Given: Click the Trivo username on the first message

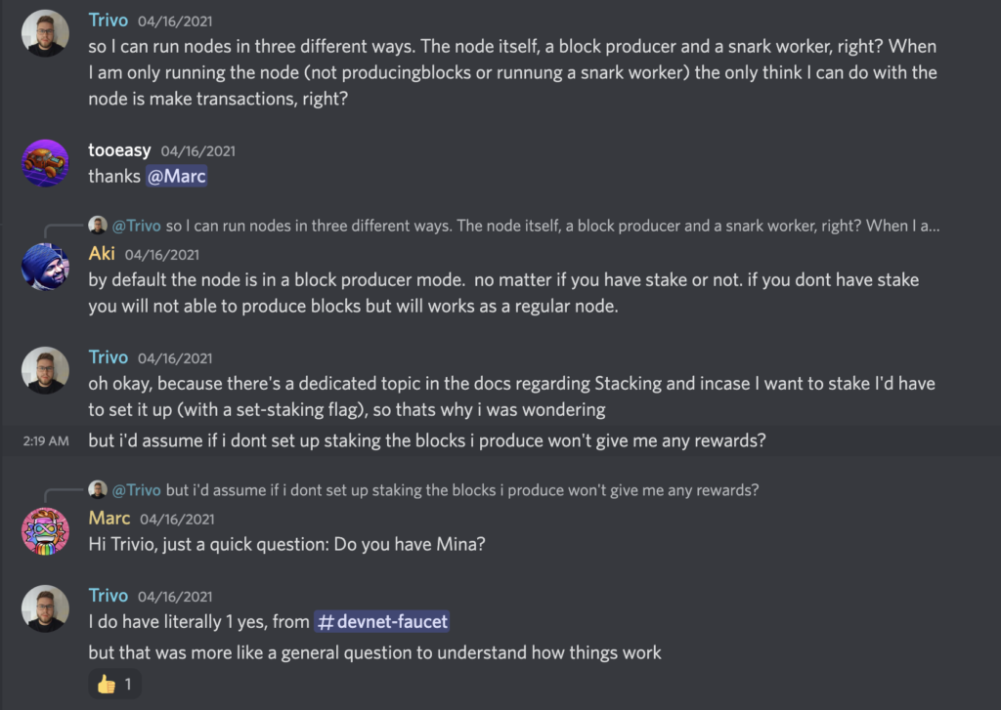Looking at the screenshot, I should [x=108, y=20].
